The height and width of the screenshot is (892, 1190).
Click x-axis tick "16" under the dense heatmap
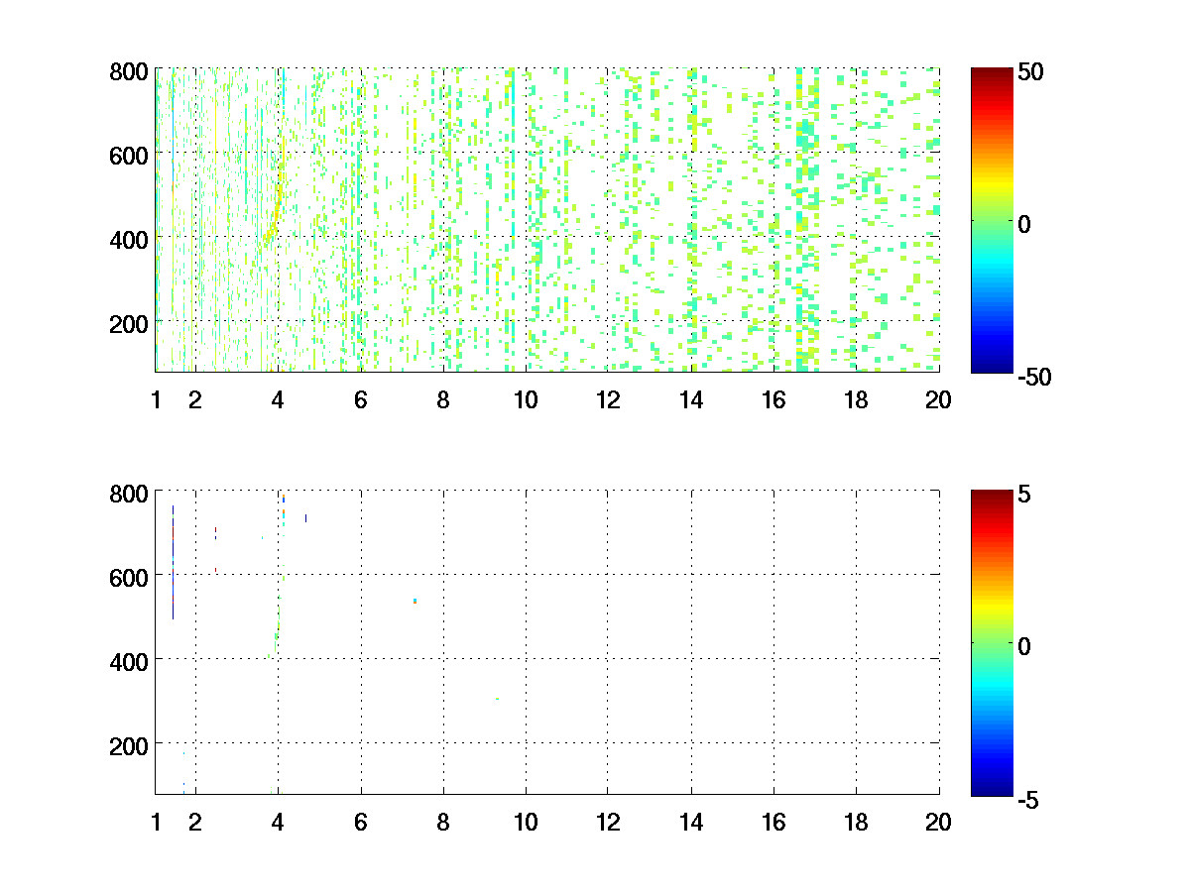(x=773, y=400)
